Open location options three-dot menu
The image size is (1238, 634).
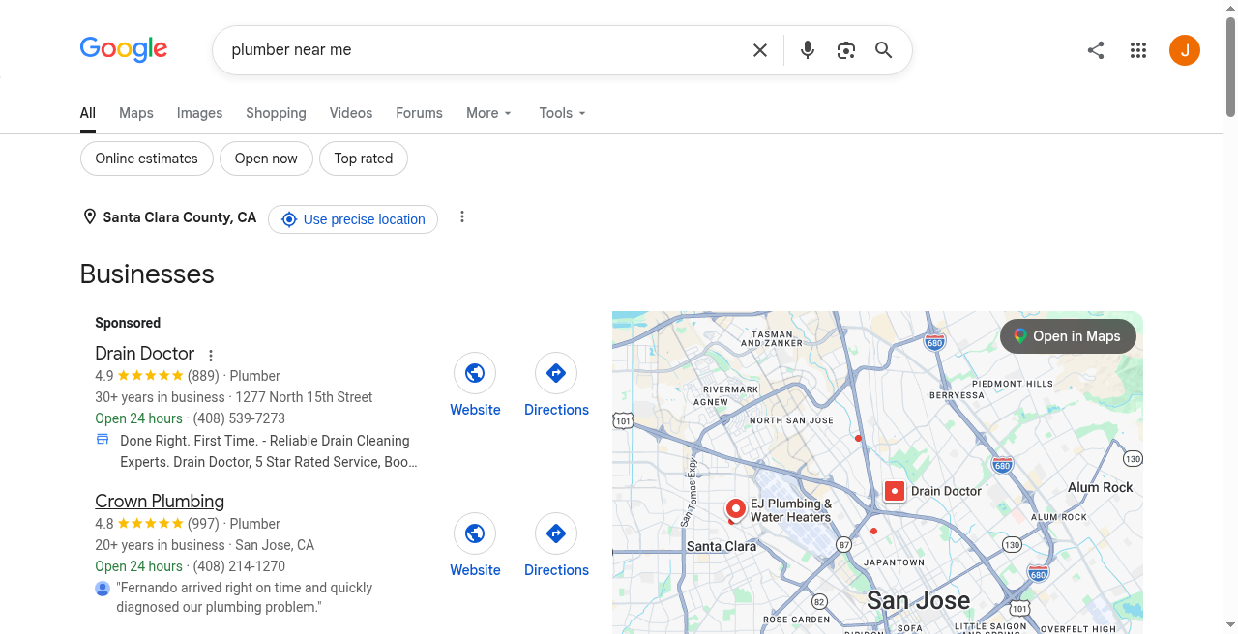click(462, 217)
